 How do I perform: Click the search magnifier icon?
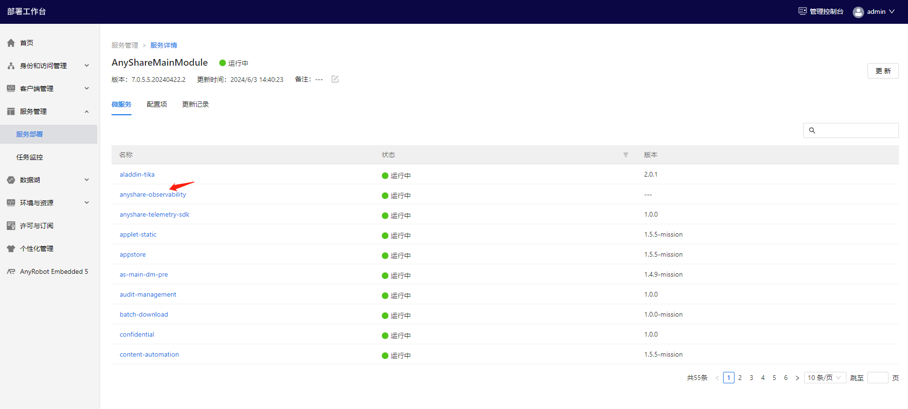pos(812,130)
